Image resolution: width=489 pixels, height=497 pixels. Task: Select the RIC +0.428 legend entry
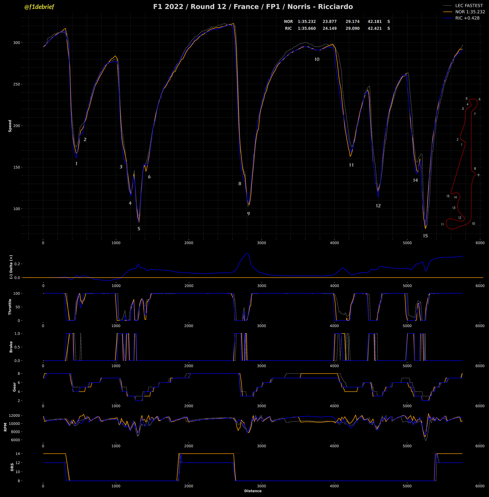click(x=467, y=18)
